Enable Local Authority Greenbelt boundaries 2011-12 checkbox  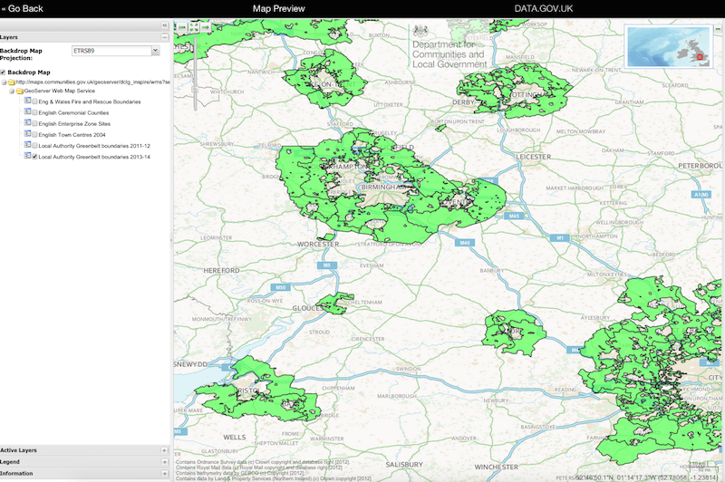(x=34, y=146)
